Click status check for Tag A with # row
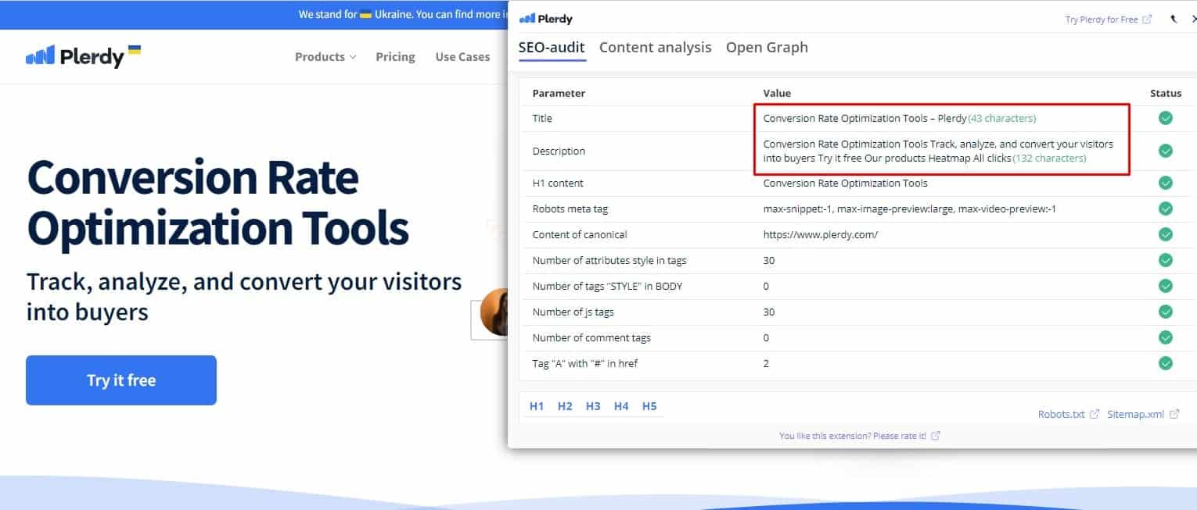 click(1166, 363)
